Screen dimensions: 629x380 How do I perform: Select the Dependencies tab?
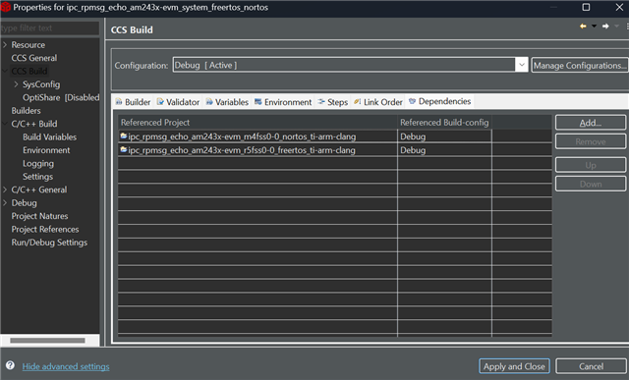(x=439, y=101)
